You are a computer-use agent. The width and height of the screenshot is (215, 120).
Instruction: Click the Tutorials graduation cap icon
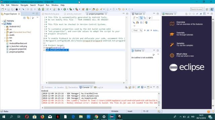tap(172, 34)
